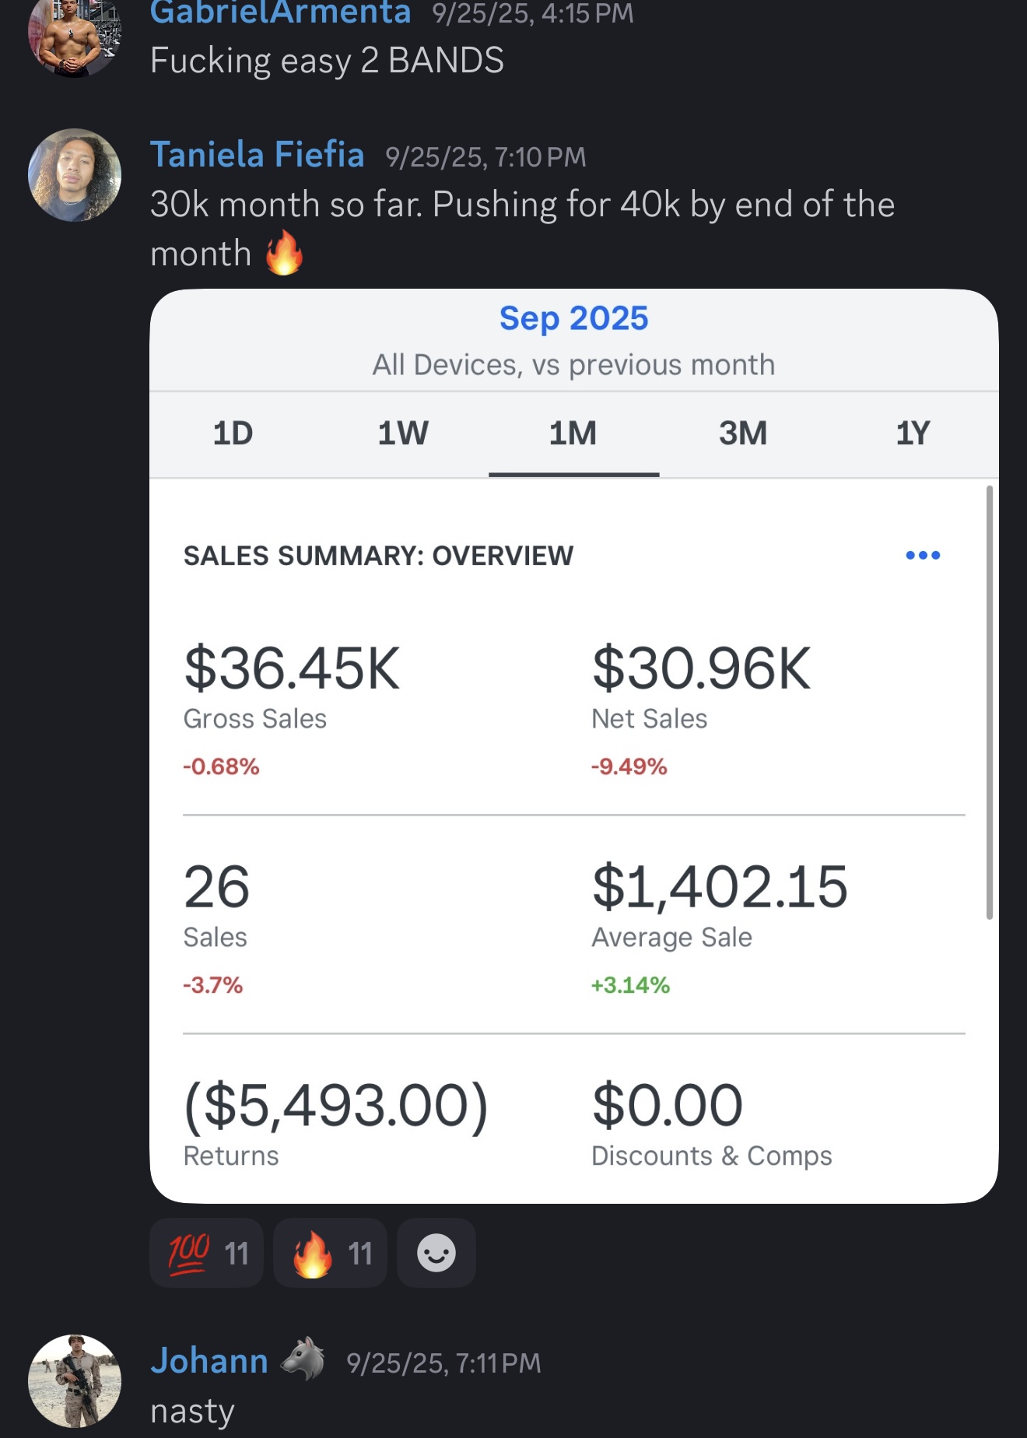
Task: Click the 100 emoji reaction
Action: pyautogui.click(x=206, y=1253)
